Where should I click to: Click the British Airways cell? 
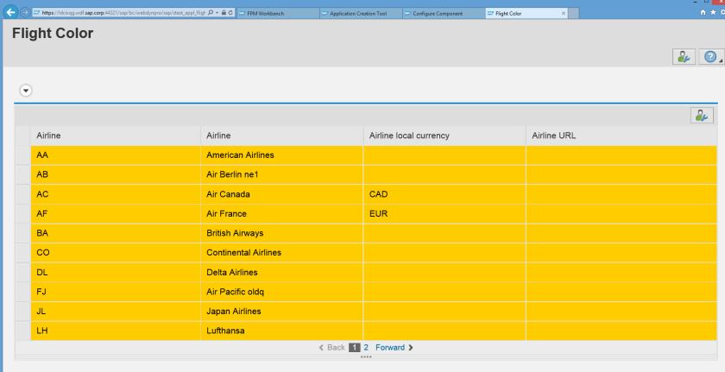[282, 233]
